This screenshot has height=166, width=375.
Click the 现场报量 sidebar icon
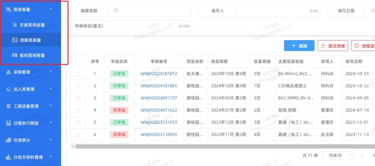[x=8, y=9]
